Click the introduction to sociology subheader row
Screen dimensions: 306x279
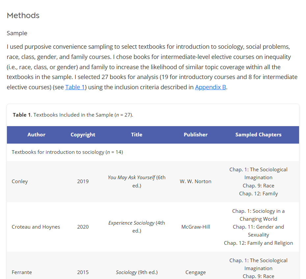[67, 152]
